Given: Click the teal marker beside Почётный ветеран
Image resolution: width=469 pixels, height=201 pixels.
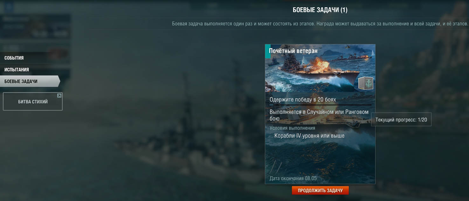Looking at the screenshot, I should click(267, 51).
